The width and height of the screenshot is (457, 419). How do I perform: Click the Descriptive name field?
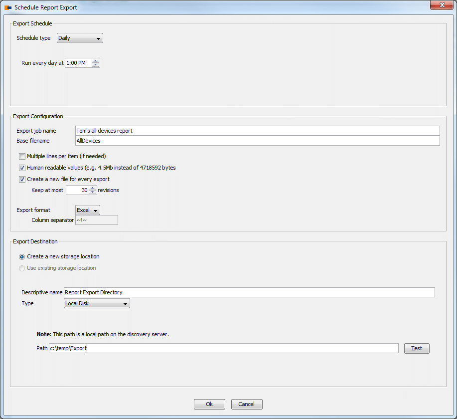(249, 292)
